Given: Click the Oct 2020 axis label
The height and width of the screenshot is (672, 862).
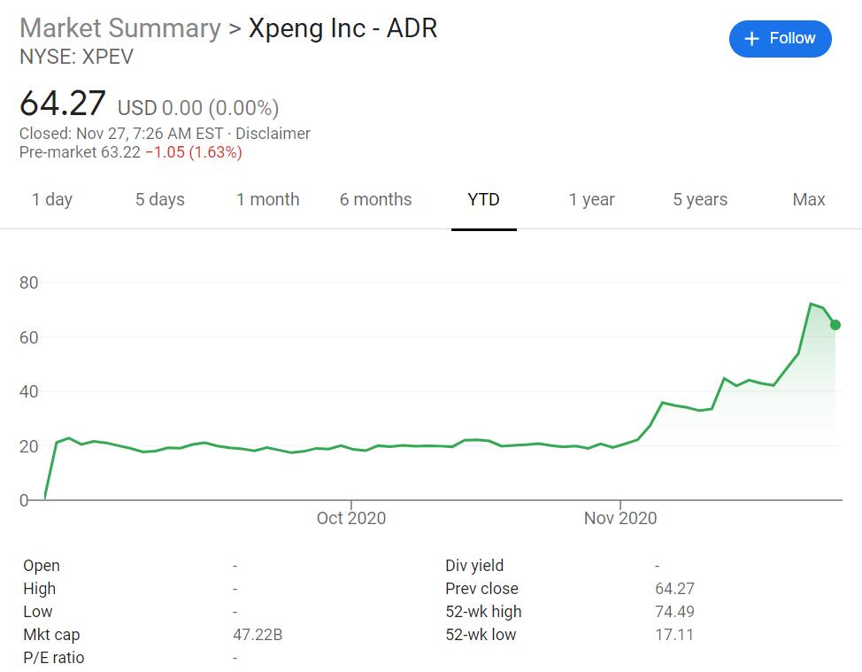Looking at the screenshot, I should pyautogui.click(x=352, y=518).
